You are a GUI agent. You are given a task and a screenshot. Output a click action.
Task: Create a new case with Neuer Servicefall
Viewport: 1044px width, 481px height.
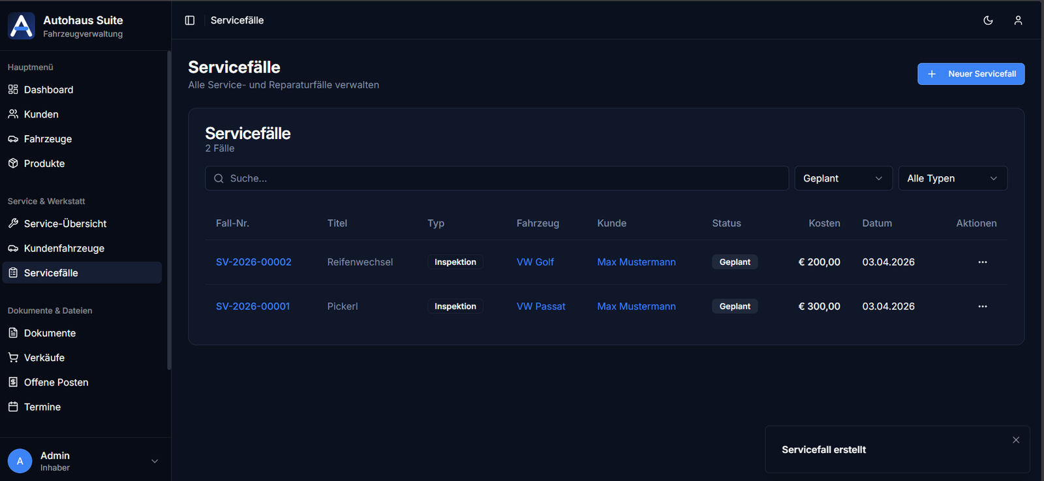click(970, 74)
